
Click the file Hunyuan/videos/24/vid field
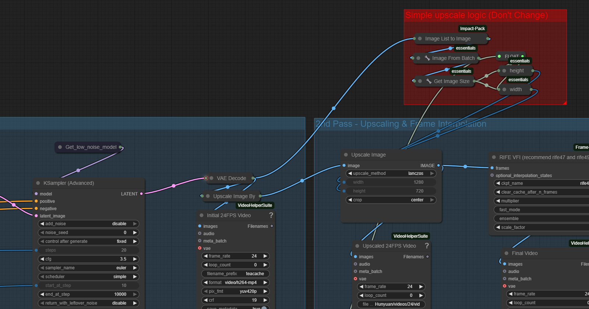click(x=391, y=304)
